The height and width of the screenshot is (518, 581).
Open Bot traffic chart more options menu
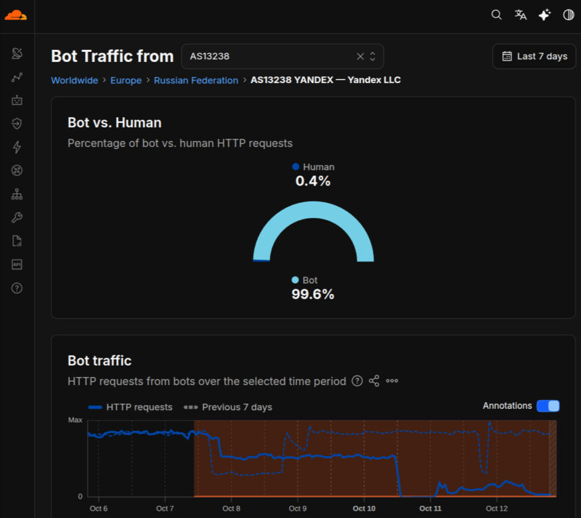(392, 380)
